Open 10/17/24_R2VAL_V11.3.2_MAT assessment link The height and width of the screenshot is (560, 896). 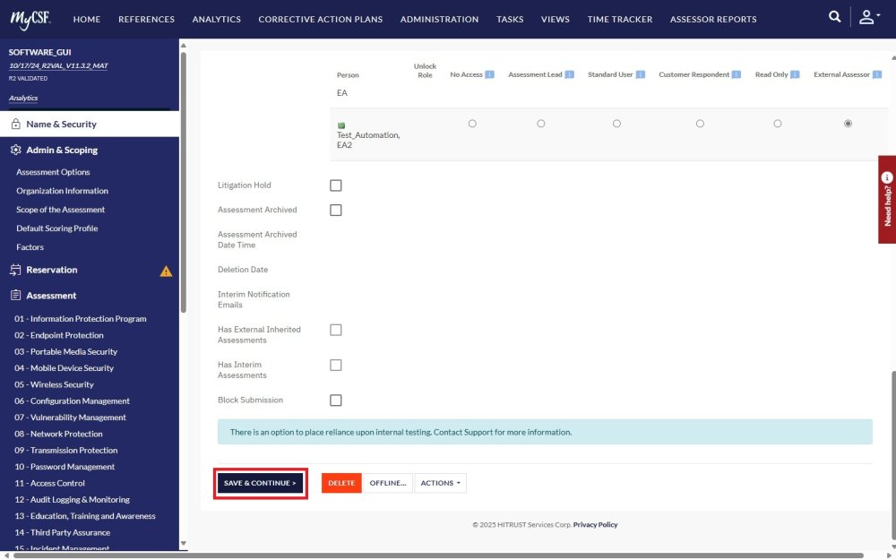pos(58,65)
